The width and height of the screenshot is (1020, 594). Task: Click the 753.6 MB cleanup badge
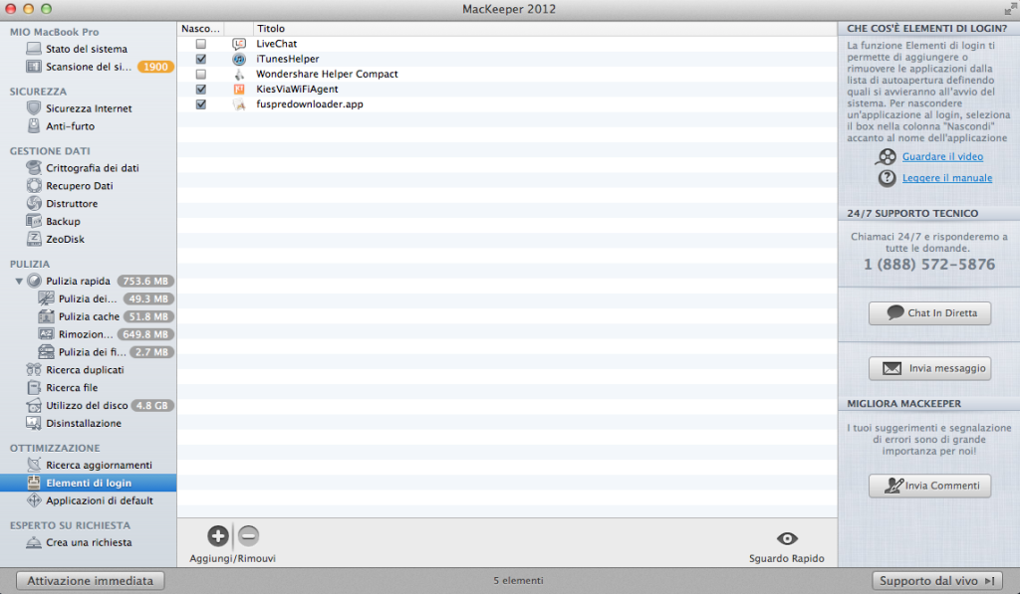coord(145,281)
